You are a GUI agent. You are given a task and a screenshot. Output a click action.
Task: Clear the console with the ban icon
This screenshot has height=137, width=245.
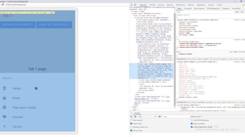135,116
